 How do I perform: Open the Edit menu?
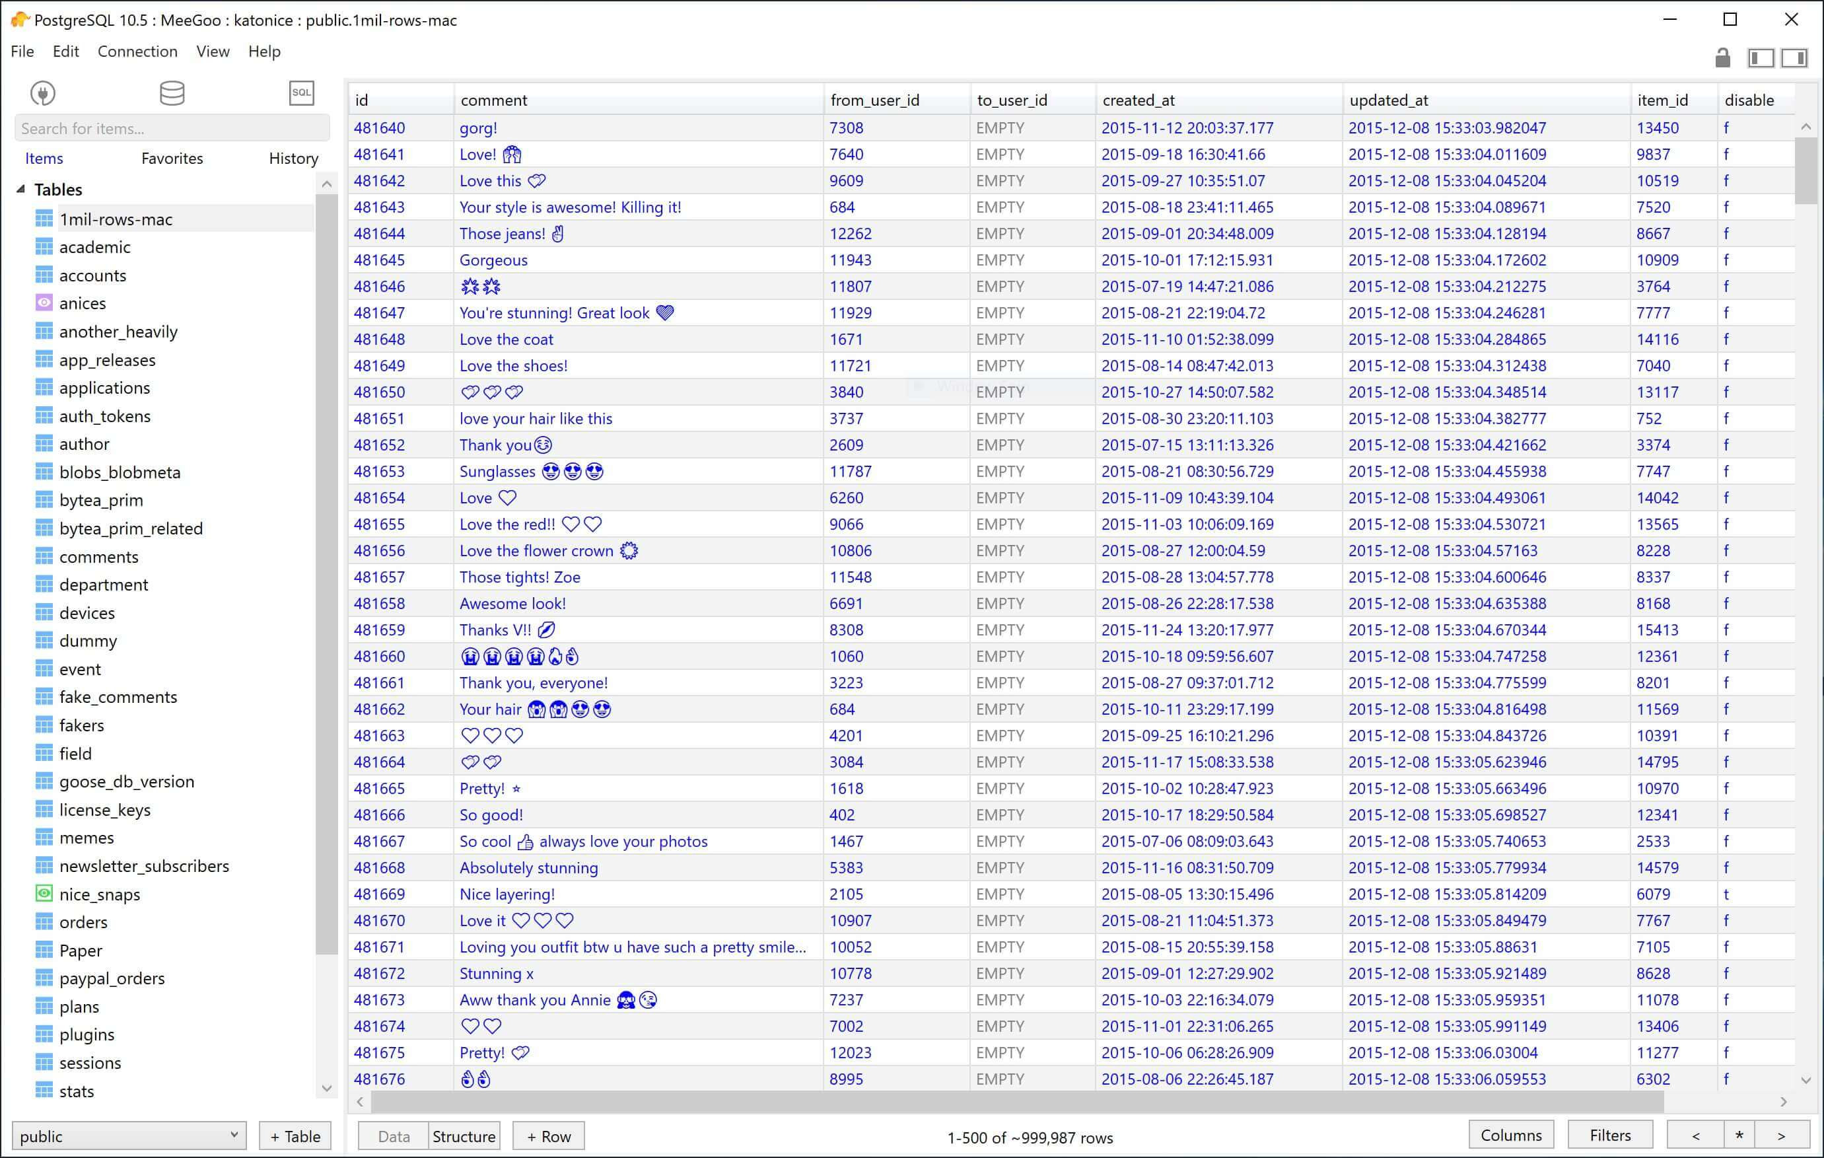(66, 51)
